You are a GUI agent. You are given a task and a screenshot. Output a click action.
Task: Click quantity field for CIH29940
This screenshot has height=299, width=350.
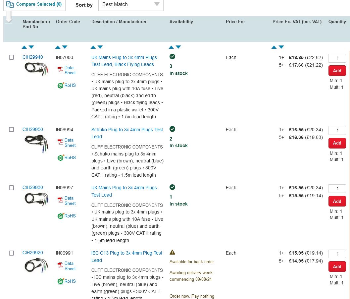click(337, 58)
